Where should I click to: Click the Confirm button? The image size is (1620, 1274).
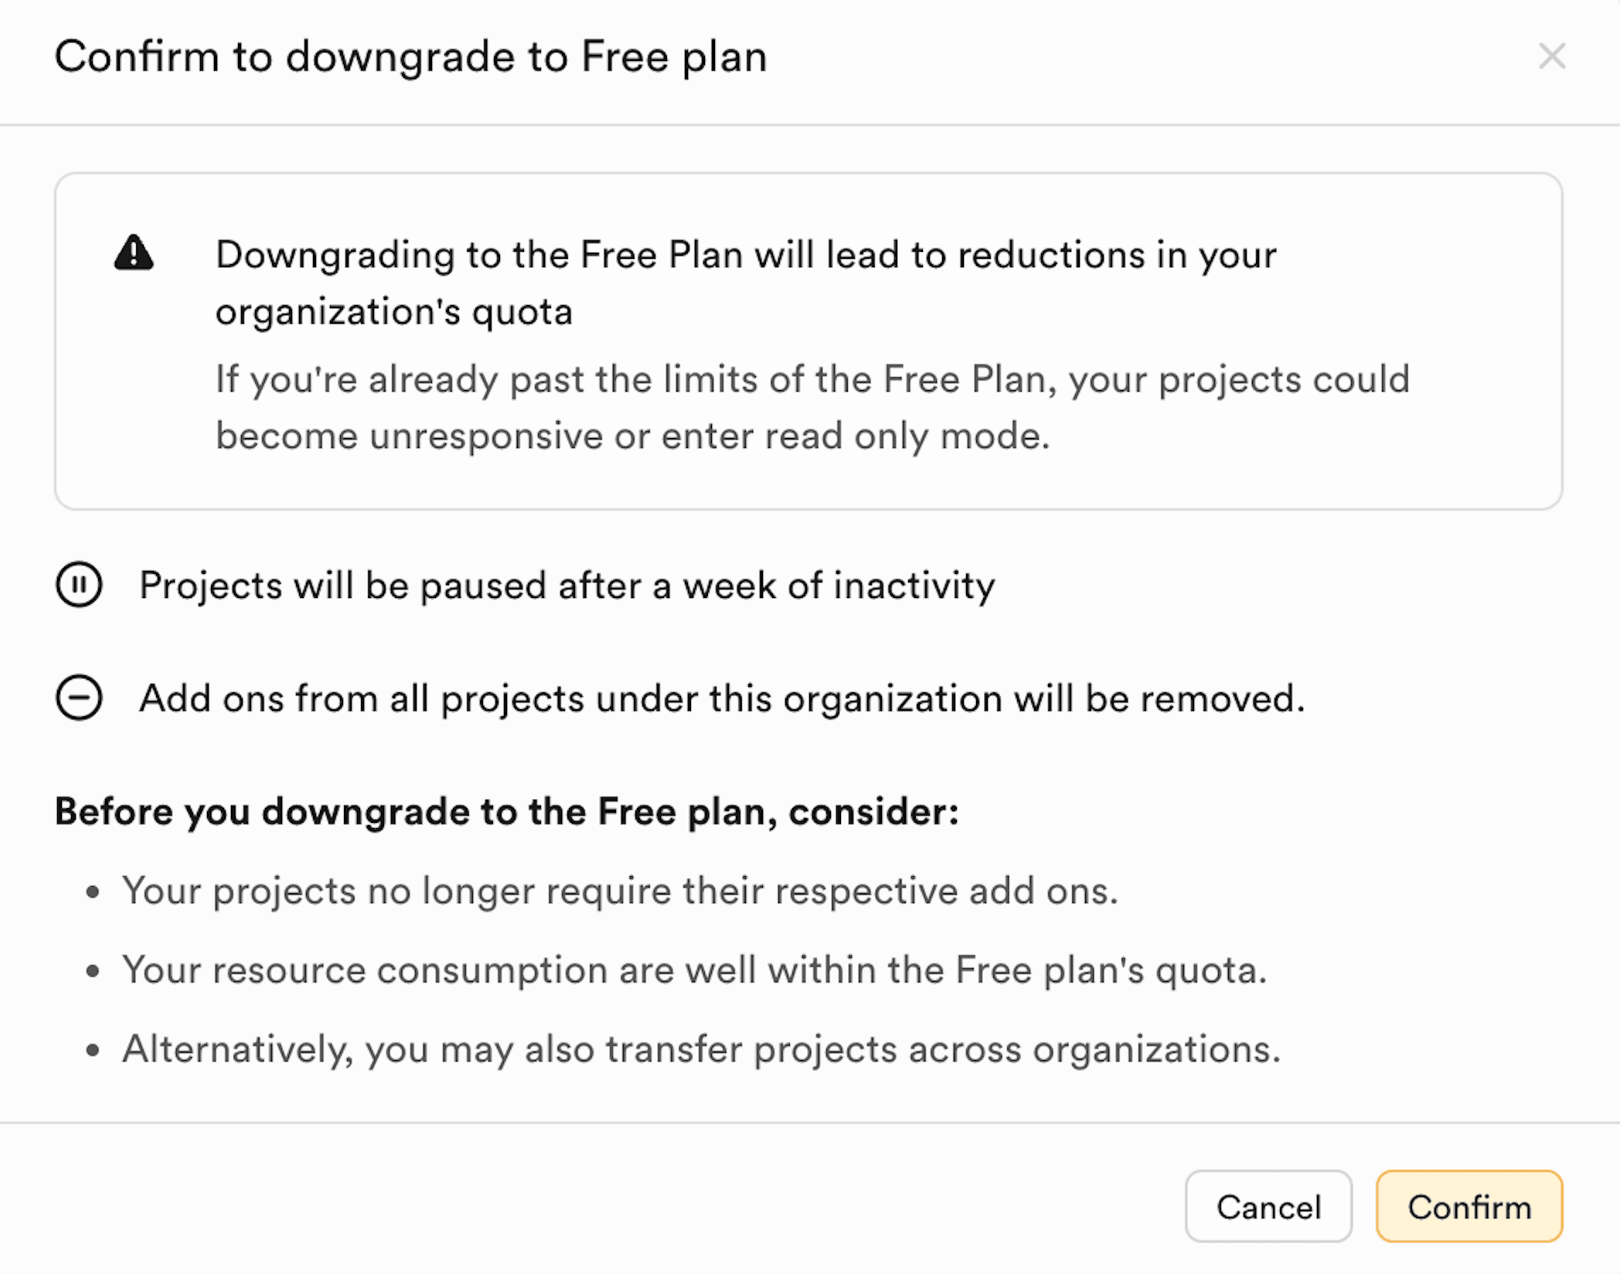click(x=1469, y=1207)
